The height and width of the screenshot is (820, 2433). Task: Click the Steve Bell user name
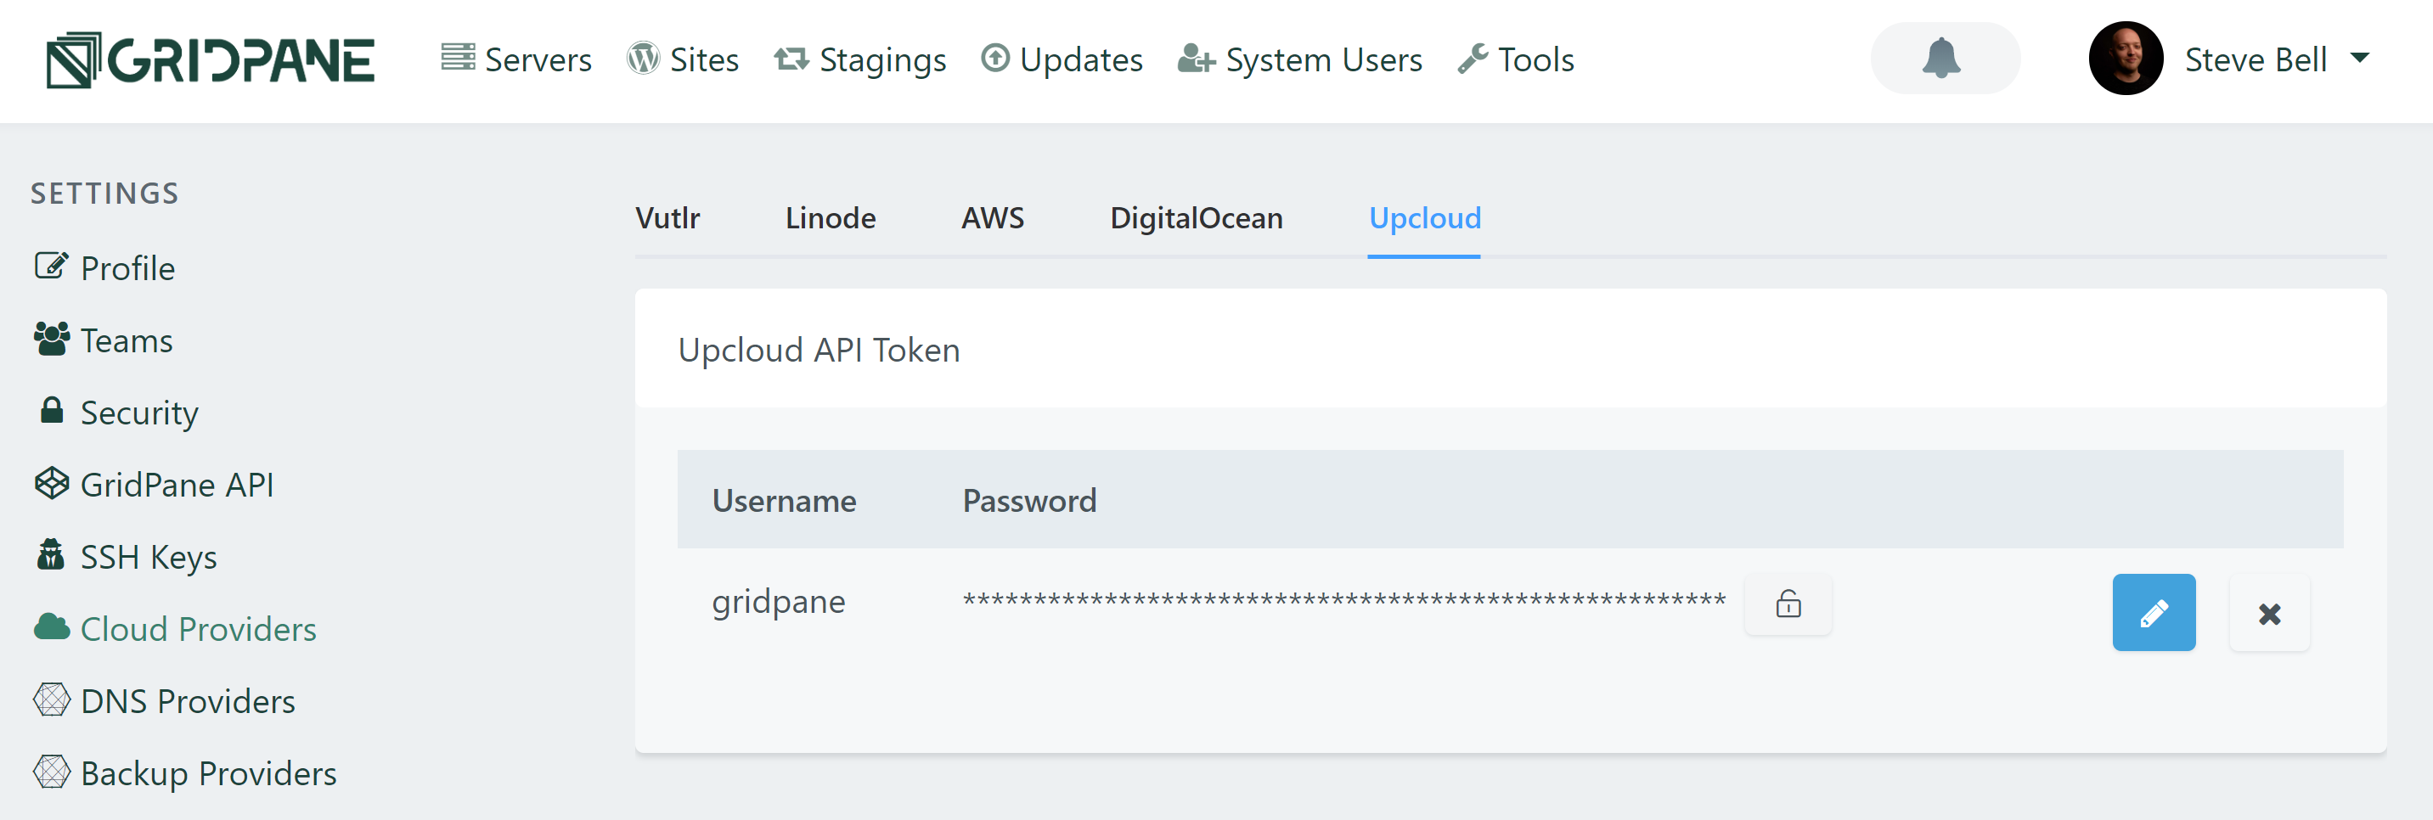point(2256,59)
